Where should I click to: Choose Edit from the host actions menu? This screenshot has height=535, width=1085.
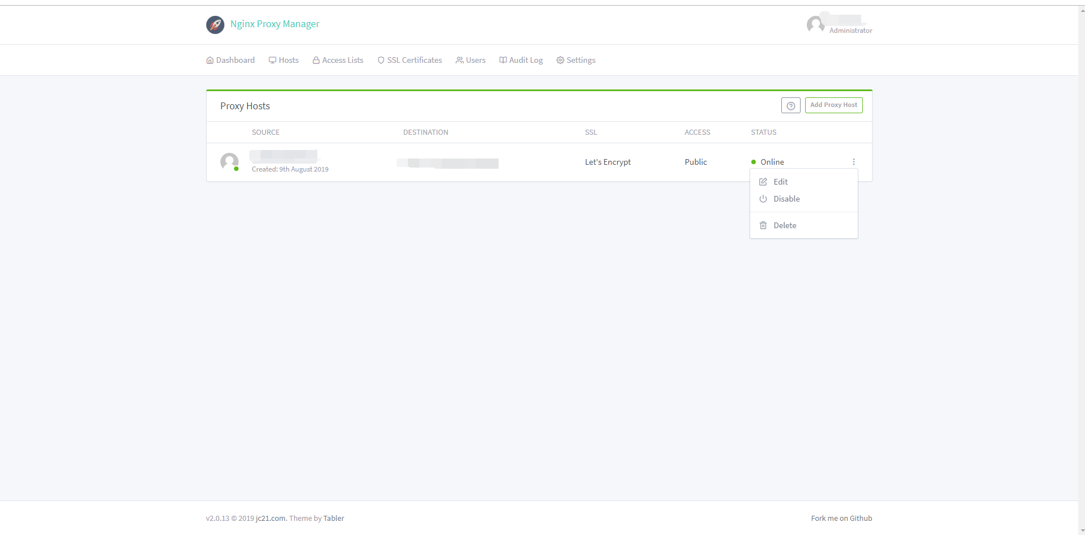click(x=804, y=182)
